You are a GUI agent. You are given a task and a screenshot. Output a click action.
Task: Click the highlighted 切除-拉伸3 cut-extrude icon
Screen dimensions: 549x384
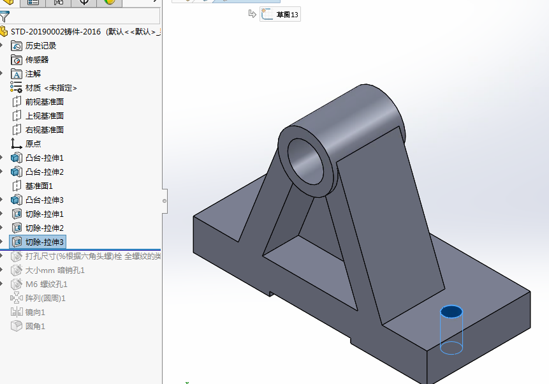tap(17, 242)
